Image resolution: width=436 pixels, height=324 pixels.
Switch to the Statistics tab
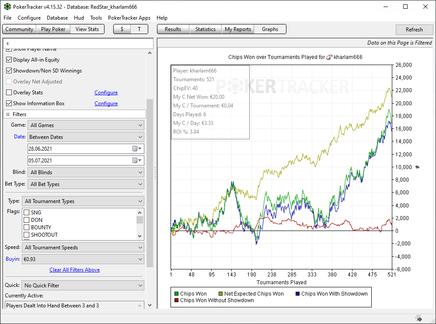coord(206,29)
